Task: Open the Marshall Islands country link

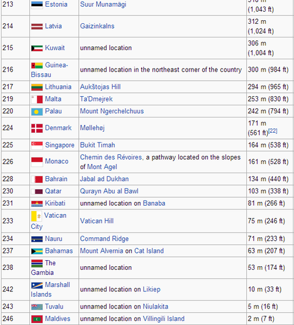Action: pyautogui.click(x=51, y=290)
